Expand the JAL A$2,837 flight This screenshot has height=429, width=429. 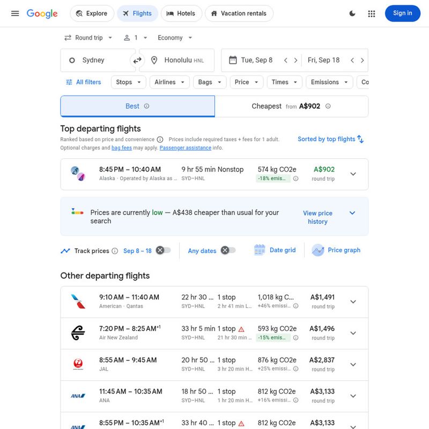[x=353, y=365]
